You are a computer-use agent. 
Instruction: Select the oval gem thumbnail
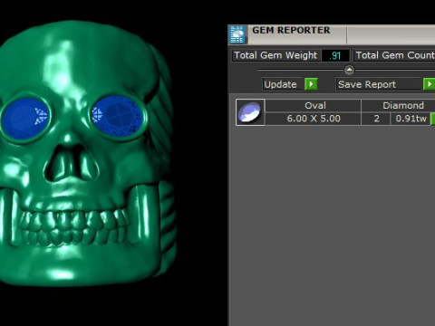[250, 112]
